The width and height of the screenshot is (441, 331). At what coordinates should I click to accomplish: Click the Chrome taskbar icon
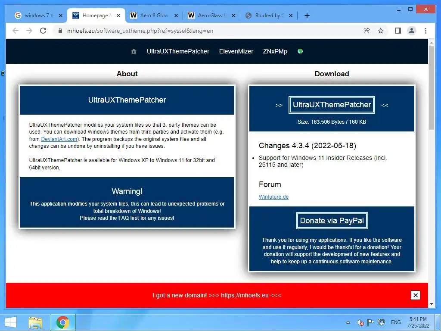[63, 322]
